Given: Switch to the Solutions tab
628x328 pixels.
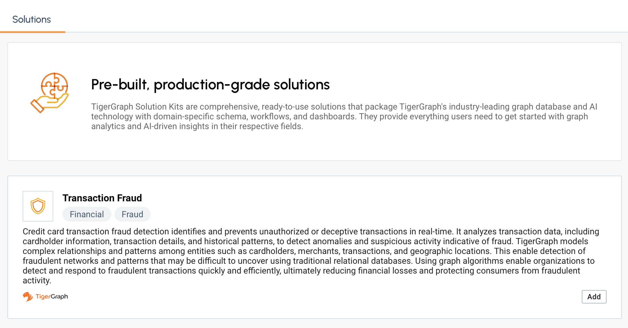Looking at the screenshot, I should [32, 19].
